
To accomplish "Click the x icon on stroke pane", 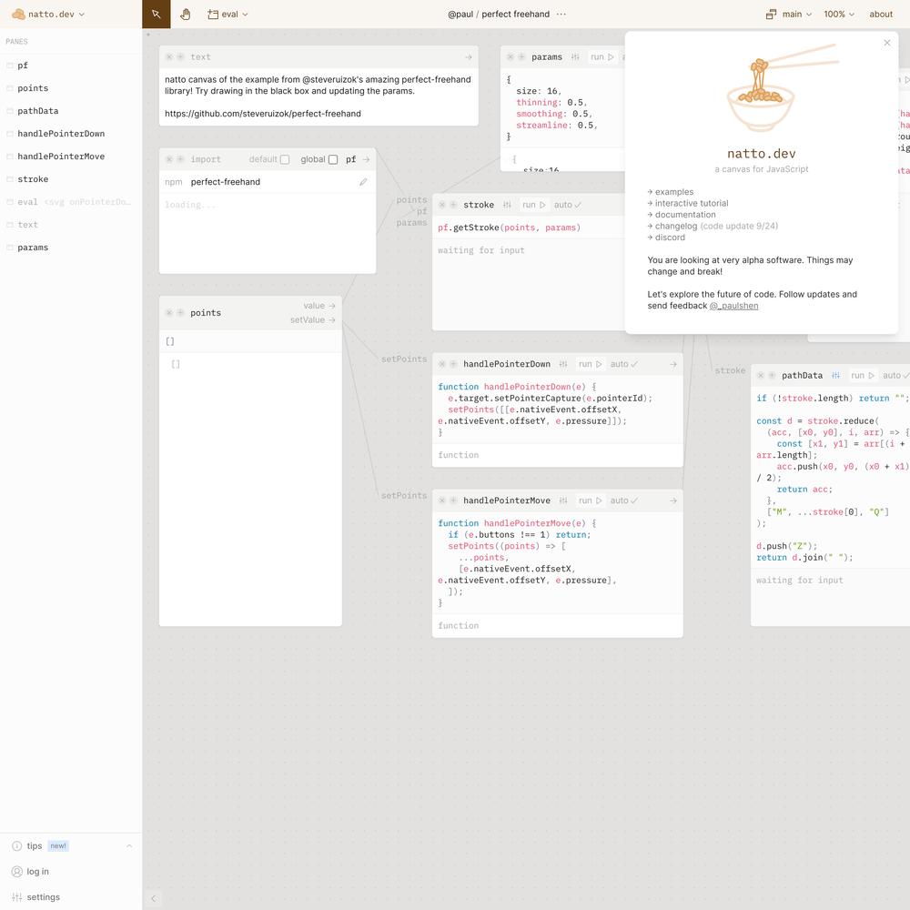I will [x=441, y=205].
